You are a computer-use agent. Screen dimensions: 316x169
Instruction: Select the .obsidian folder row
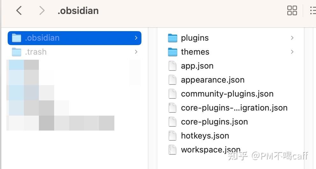[74, 38]
